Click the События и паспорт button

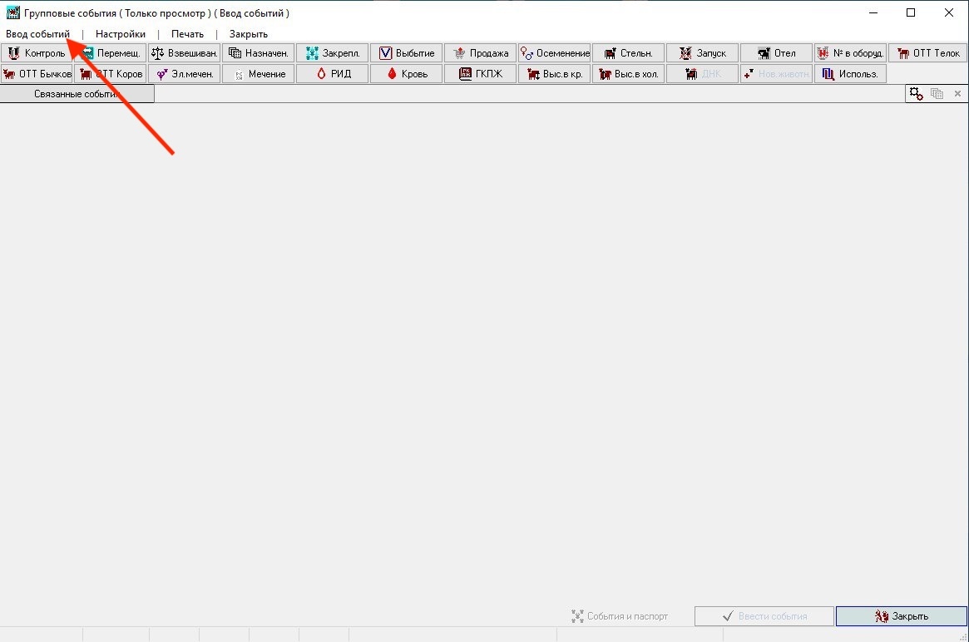point(620,616)
